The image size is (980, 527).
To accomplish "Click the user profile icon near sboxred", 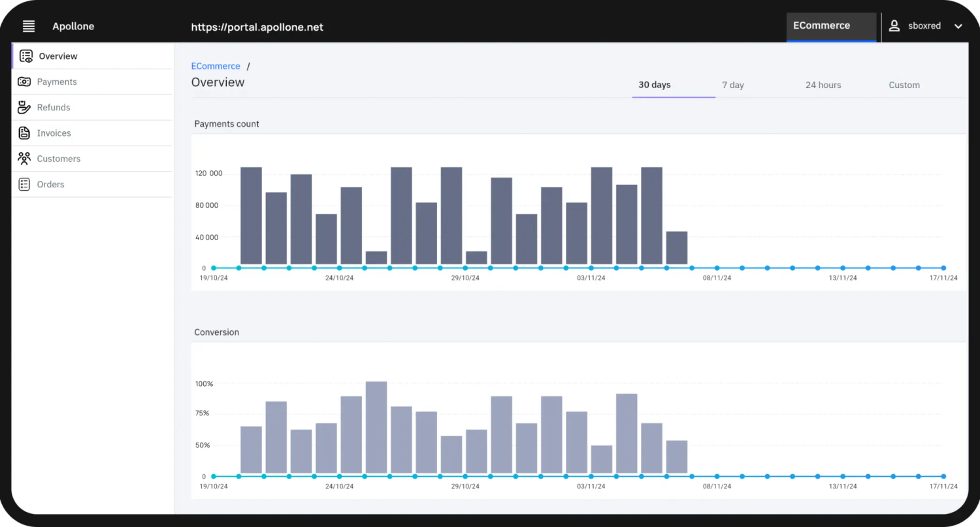I will (x=894, y=25).
